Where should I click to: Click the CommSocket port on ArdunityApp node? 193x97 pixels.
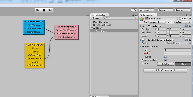66,34
